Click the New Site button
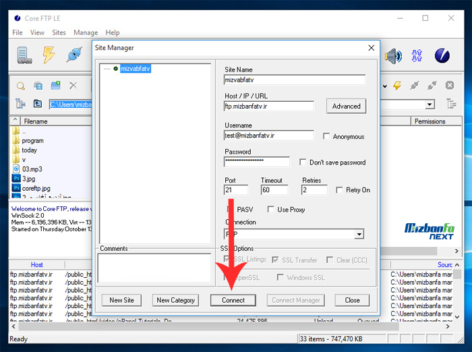The image size is (472, 352). (121, 300)
